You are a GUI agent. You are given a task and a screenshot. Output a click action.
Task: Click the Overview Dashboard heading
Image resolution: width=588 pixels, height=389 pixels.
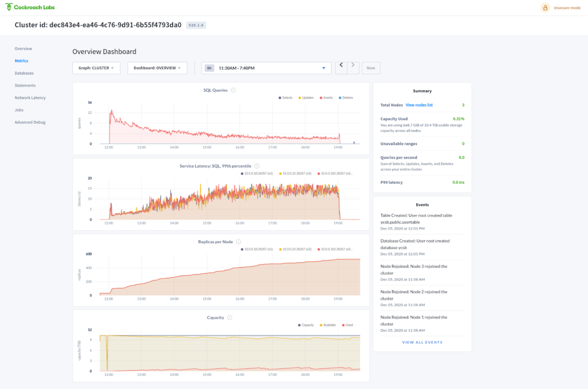[x=104, y=52]
